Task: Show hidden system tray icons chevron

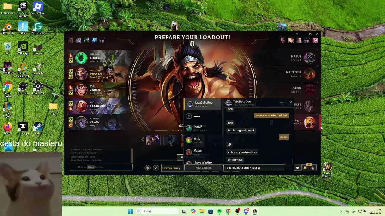Action: tap(340, 211)
